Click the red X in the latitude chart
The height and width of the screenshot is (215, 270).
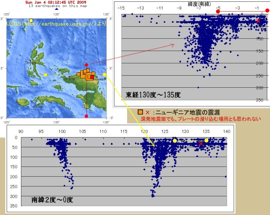(258, 21)
